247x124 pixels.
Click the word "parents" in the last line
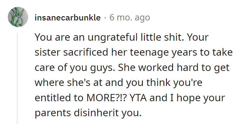tap(51, 112)
